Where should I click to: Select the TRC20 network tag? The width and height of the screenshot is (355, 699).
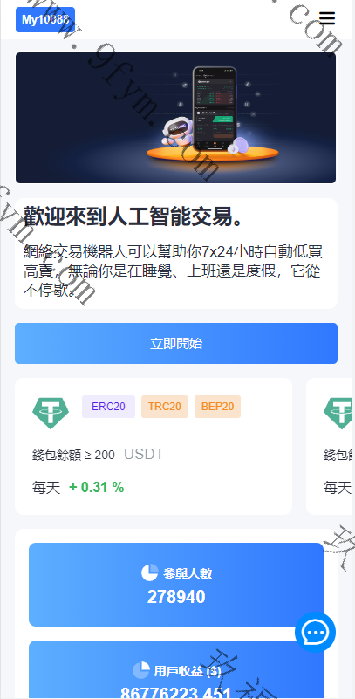coord(165,407)
